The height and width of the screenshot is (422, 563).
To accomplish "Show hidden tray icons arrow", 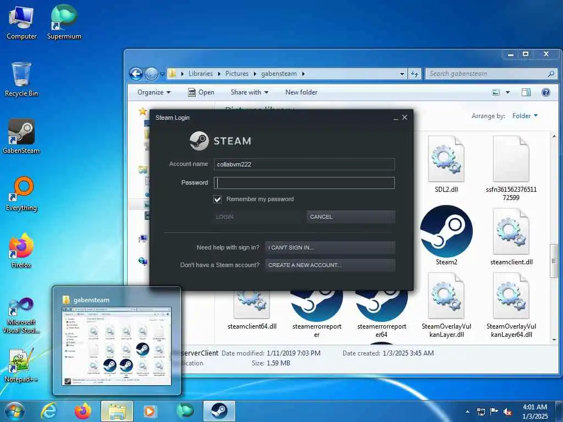I will pos(467,412).
